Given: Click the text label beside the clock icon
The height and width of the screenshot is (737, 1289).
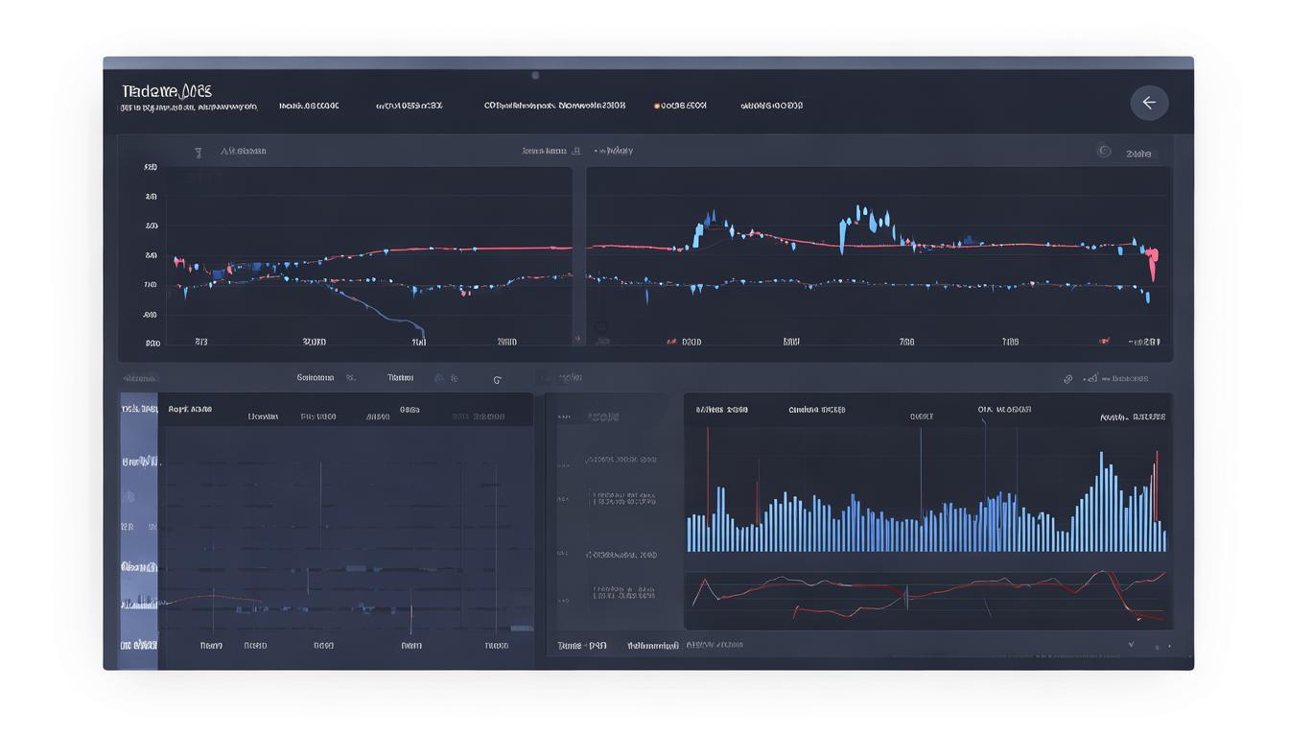Looking at the screenshot, I should [1138, 154].
